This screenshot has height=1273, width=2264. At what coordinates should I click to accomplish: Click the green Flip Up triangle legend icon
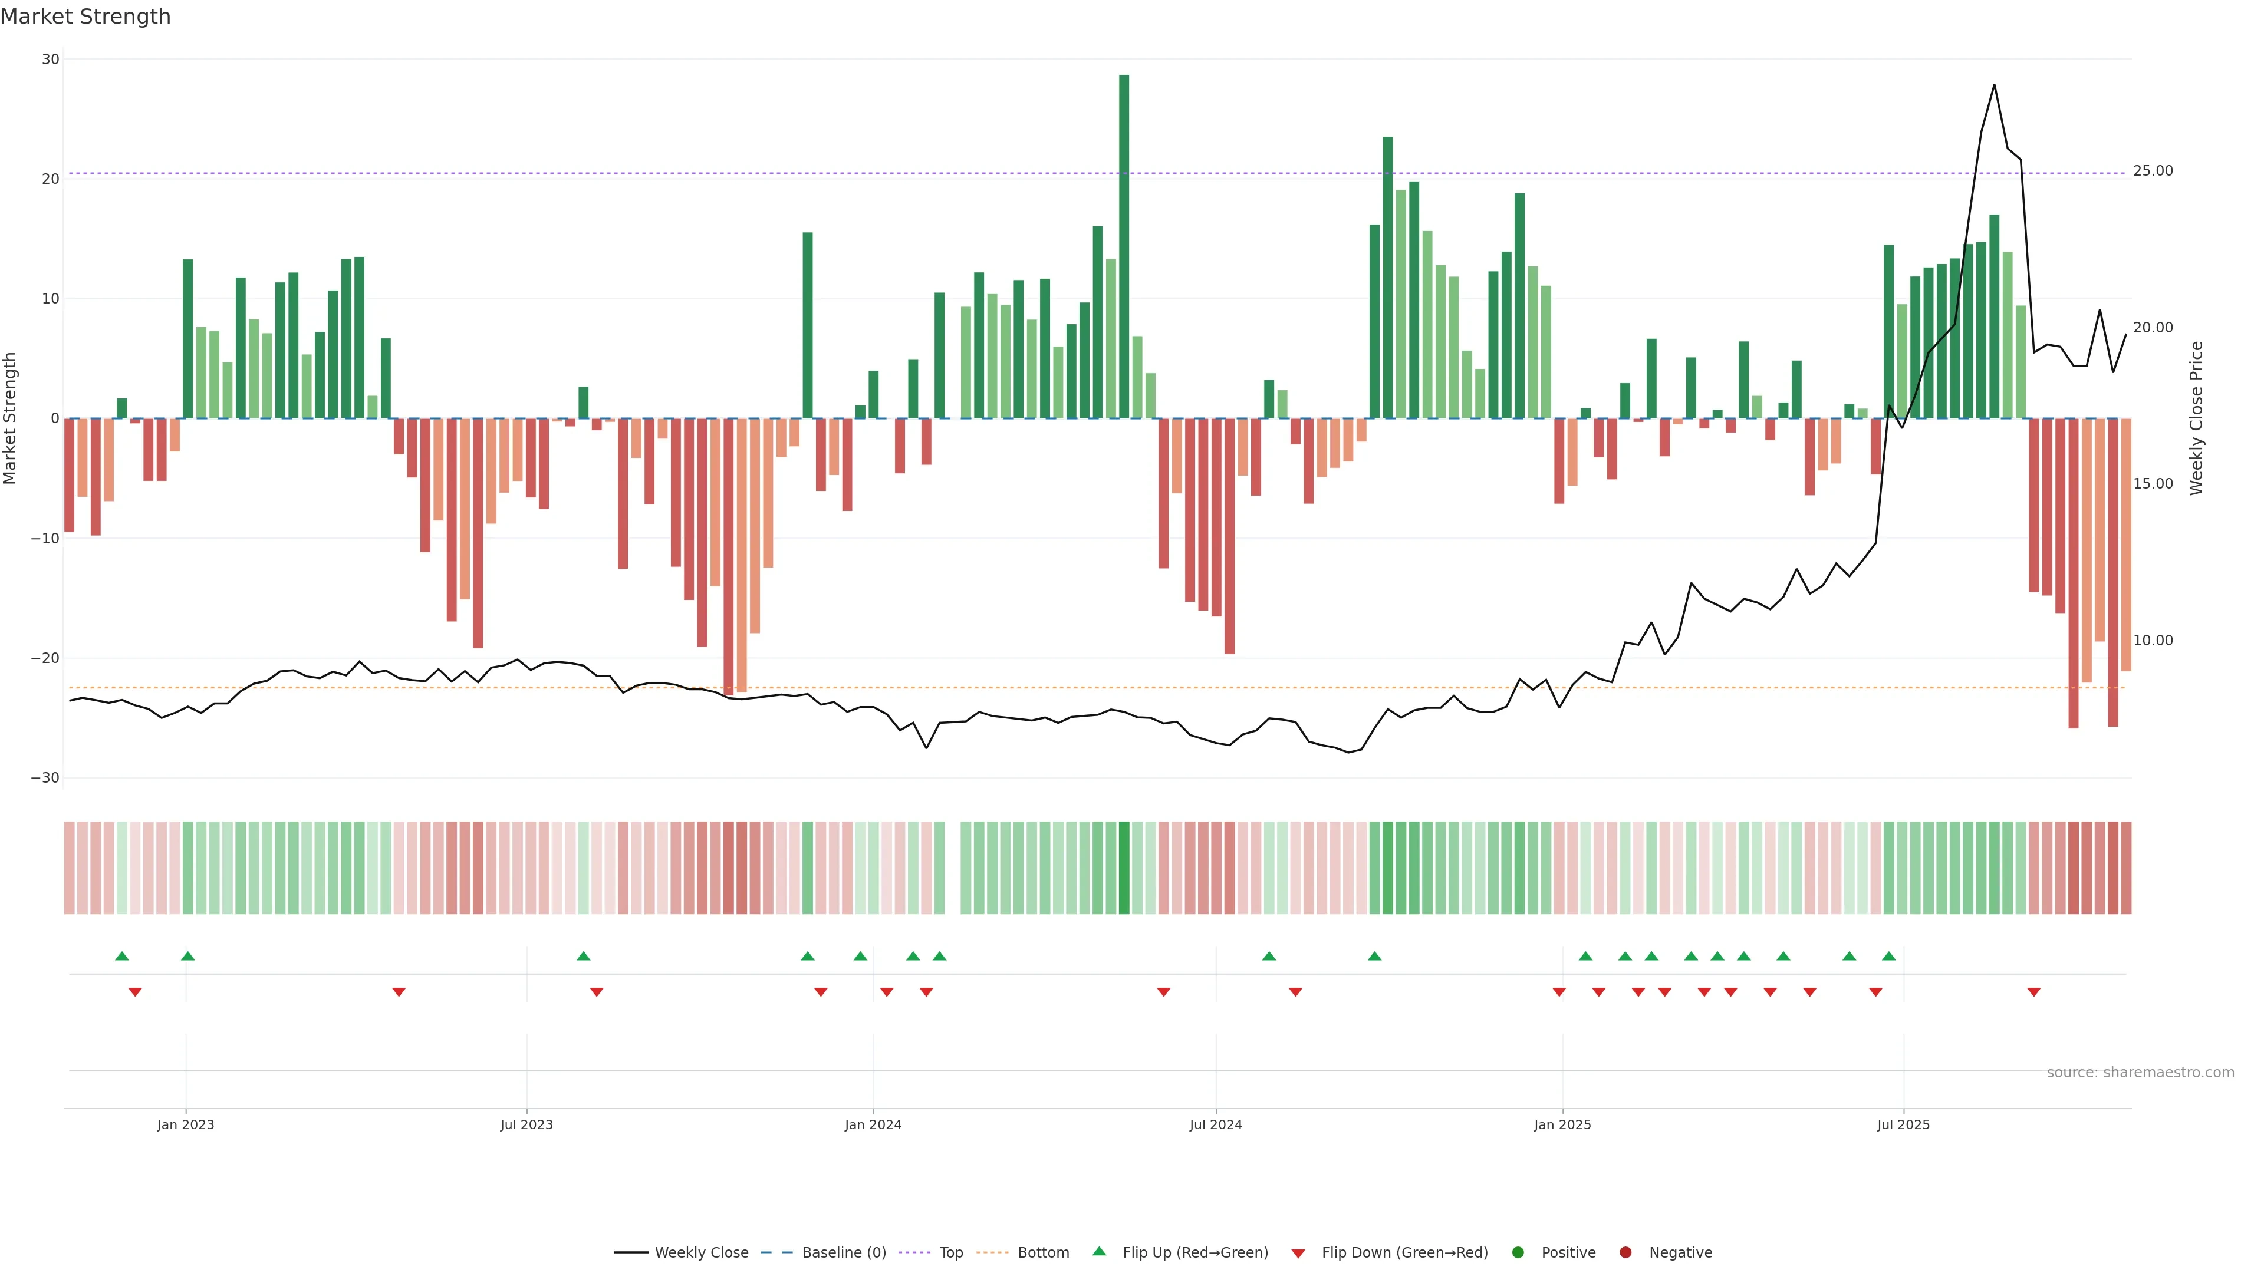pos(1098,1251)
